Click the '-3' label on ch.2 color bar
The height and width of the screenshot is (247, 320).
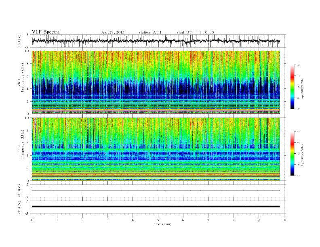point(298,132)
